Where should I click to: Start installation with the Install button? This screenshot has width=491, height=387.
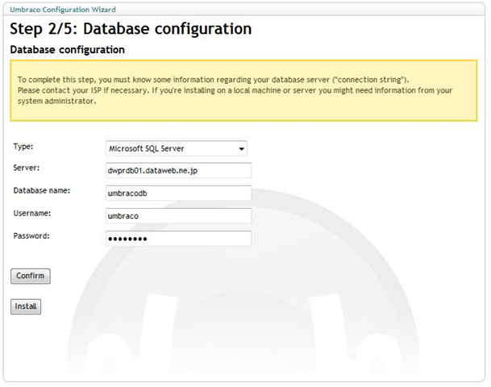pyautogui.click(x=26, y=306)
